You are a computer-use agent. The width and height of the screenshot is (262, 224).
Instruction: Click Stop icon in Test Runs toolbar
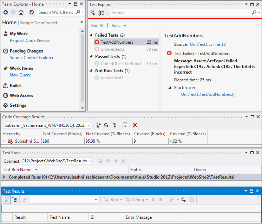coord(116,161)
